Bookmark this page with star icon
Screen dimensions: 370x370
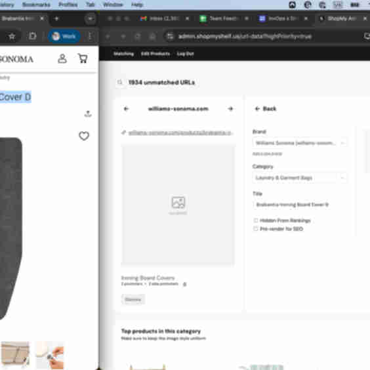[12, 36]
